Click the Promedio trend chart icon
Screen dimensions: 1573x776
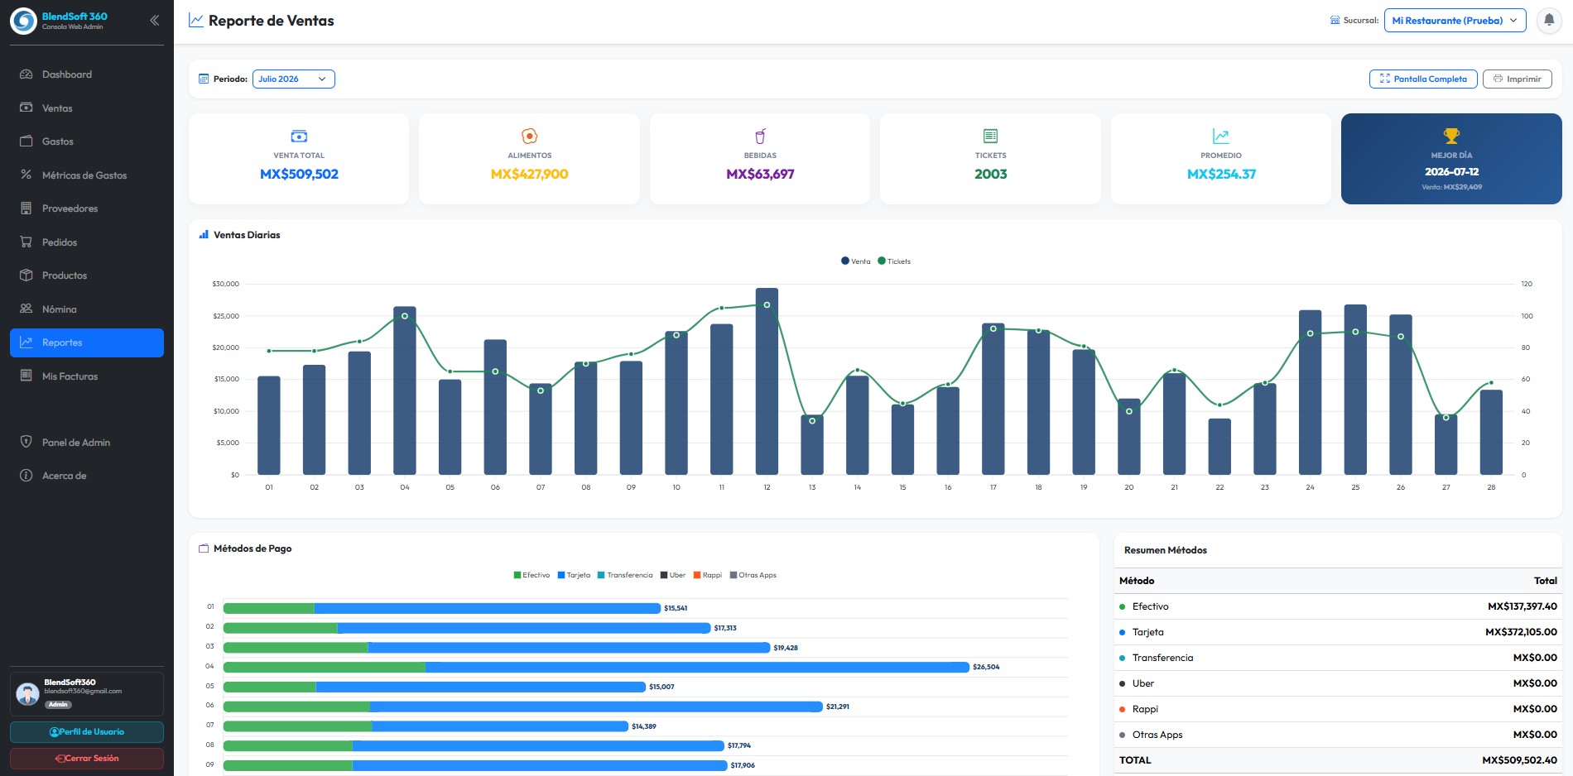click(1221, 136)
